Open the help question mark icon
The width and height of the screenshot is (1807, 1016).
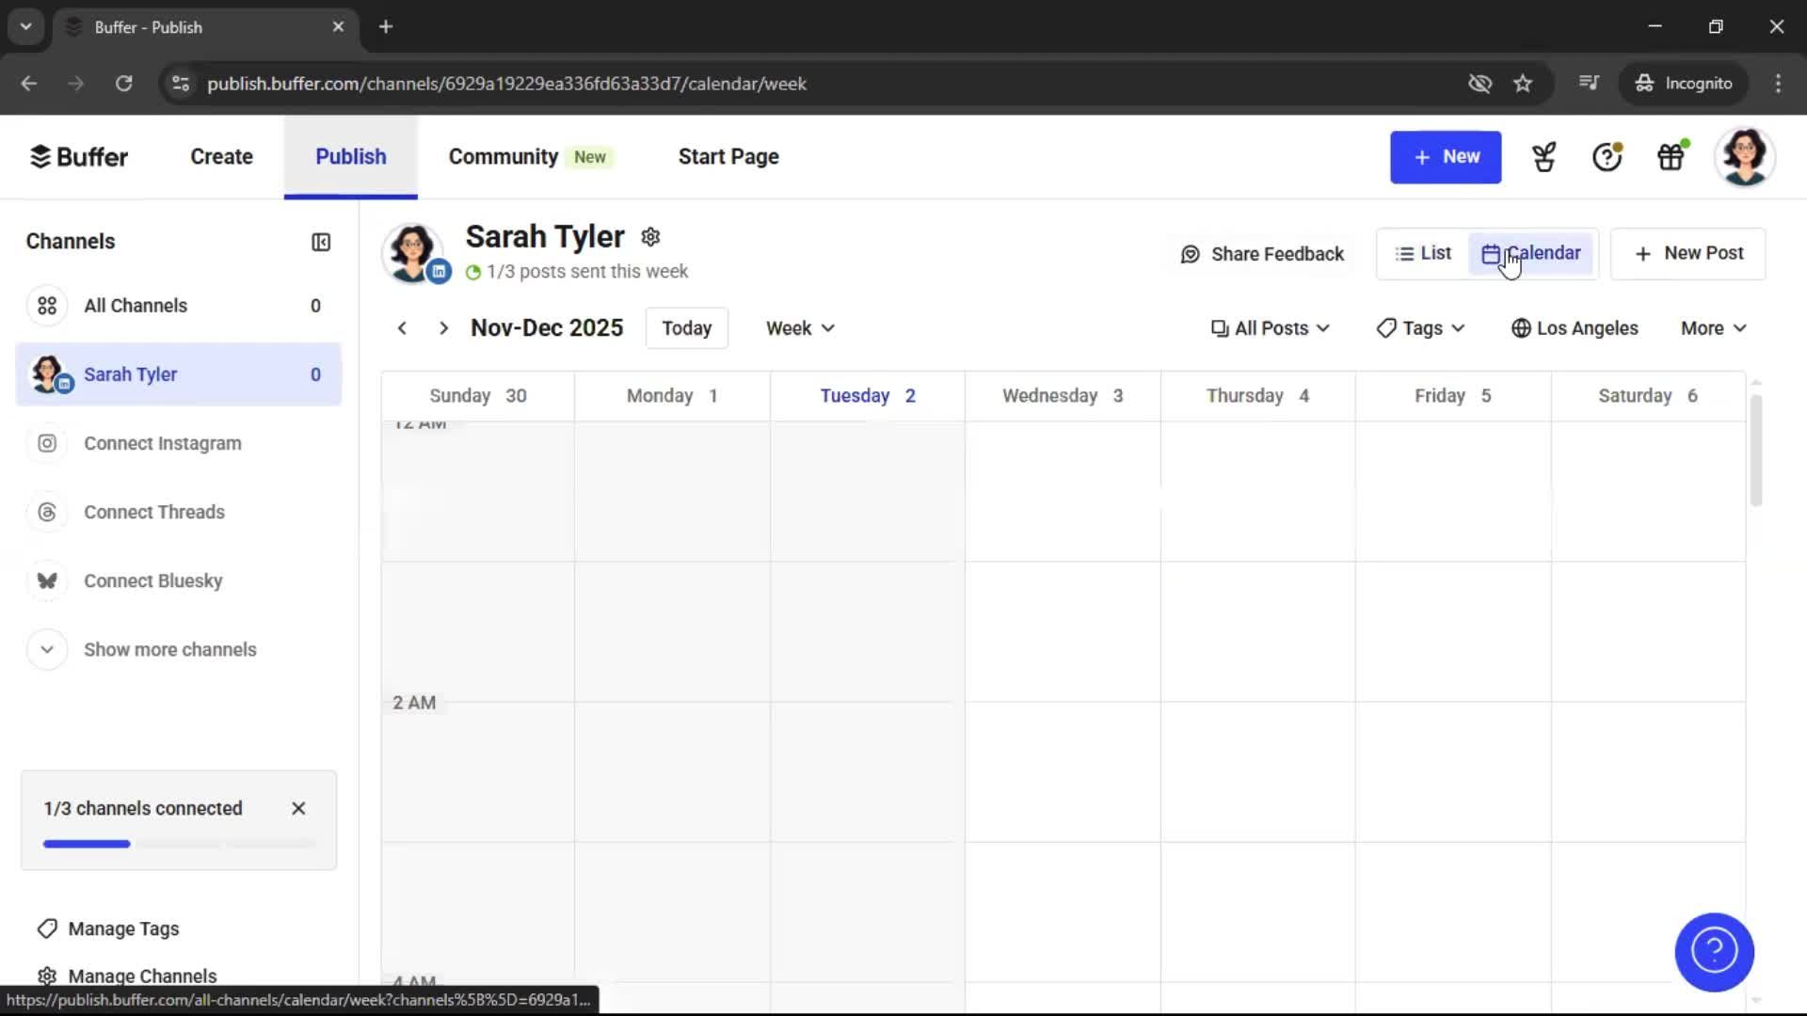click(1606, 156)
